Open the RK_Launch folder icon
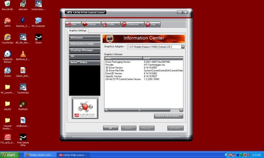264x158 pixels. pyautogui.click(x=7, y=89)
